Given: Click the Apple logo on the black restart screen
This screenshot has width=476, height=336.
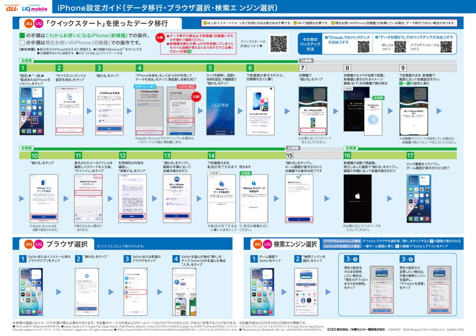Looking at the screenshot, I should point(357,196).
